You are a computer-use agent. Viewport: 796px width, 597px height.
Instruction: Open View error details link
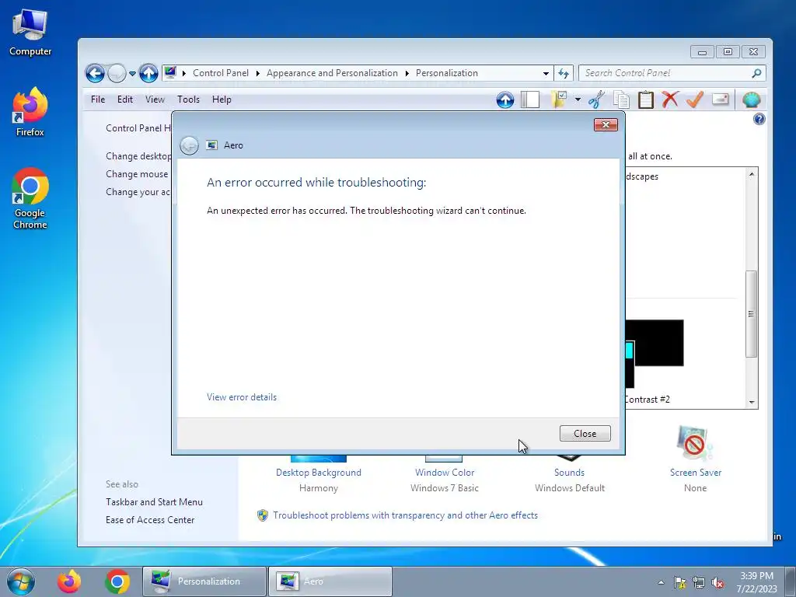click(x=242, y=397)
